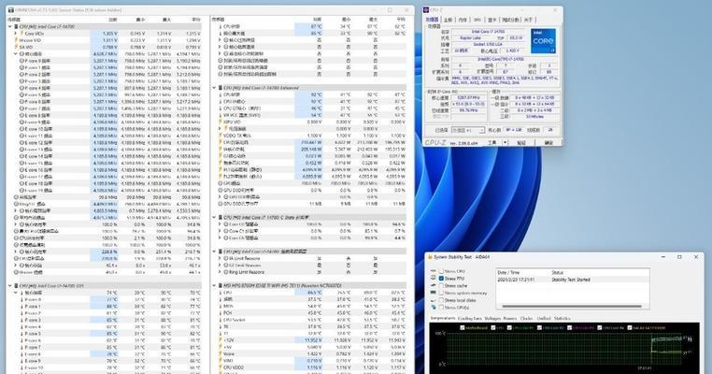712x374 pixels.
Task: Click the P-core 4 clock icon
Action: coord(21,88)
